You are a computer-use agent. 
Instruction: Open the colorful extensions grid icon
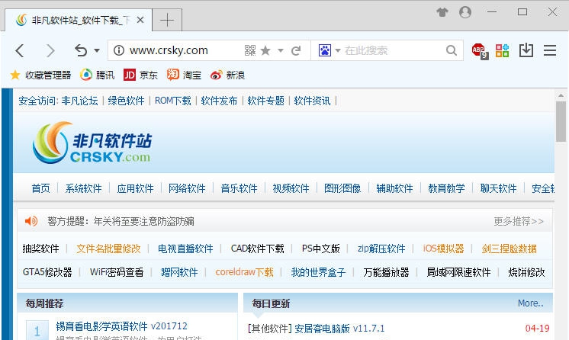tap(502, 50)
